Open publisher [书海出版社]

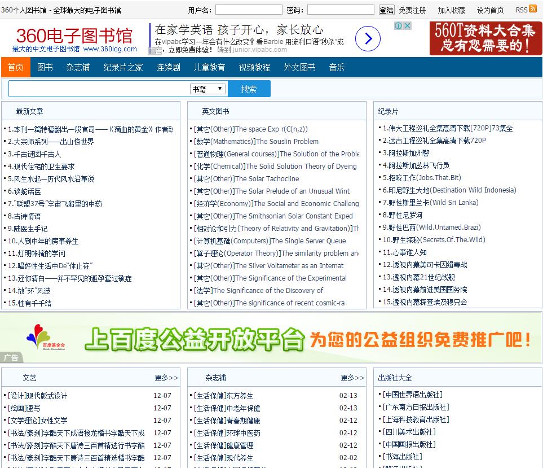coord(403,457)
